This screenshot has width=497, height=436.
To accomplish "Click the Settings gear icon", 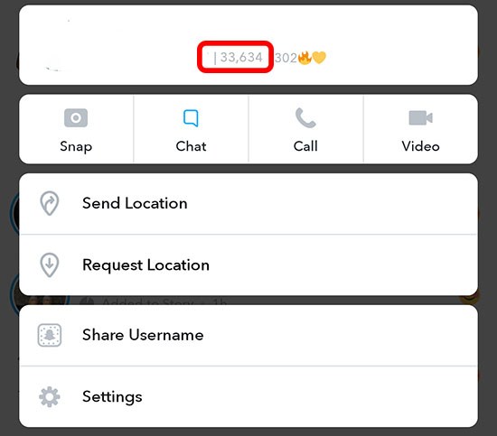I will point(50,396).
